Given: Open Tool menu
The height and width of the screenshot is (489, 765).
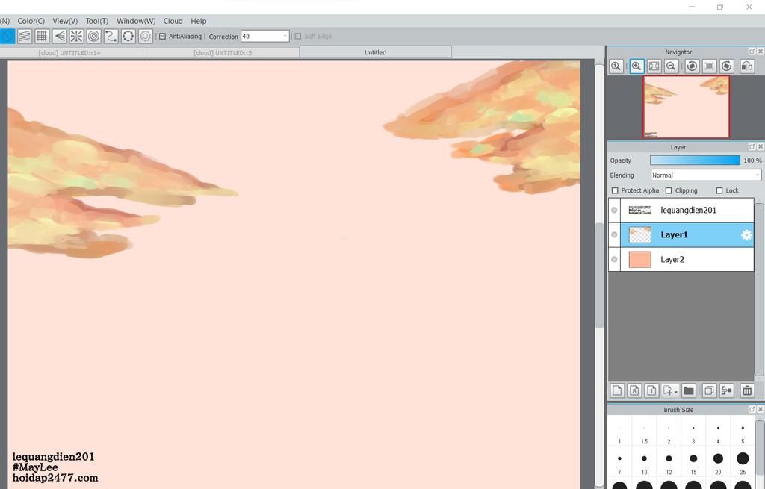Looking at the screenshot, I should coord(96,21).
